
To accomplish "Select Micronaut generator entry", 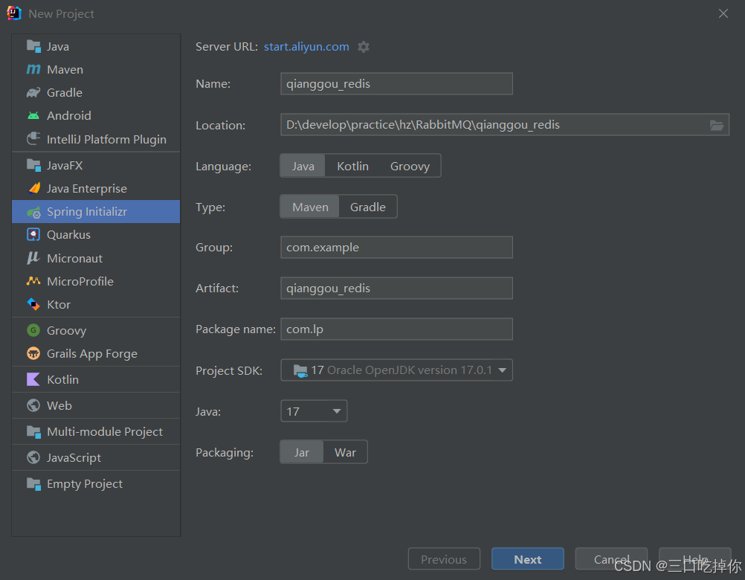I will (x=96, y=258).
